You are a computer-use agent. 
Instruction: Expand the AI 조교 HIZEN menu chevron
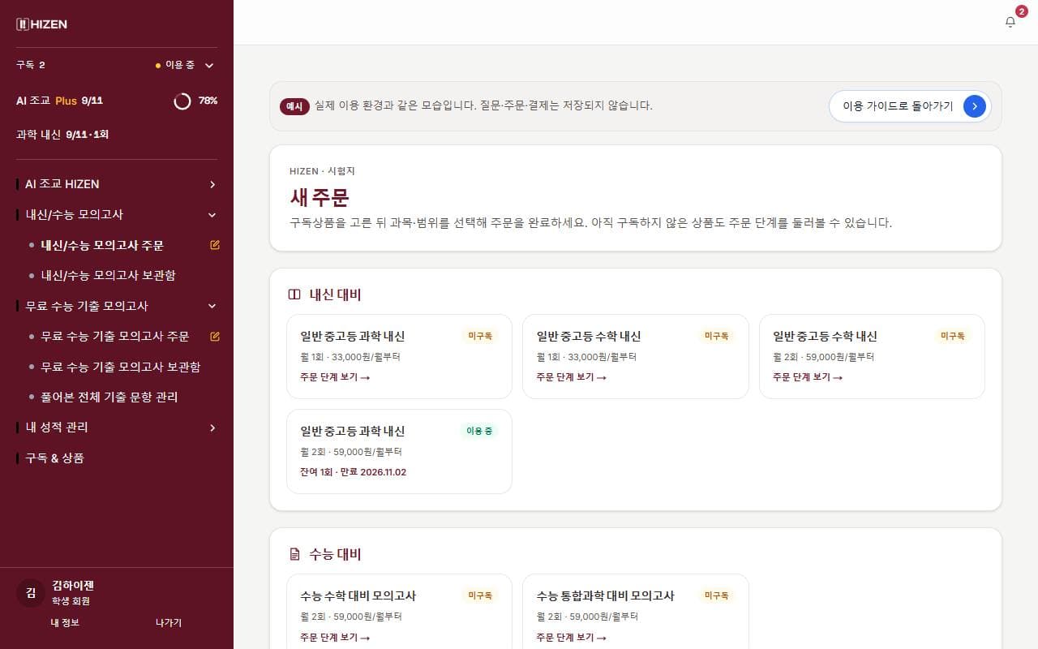point(212,184)
